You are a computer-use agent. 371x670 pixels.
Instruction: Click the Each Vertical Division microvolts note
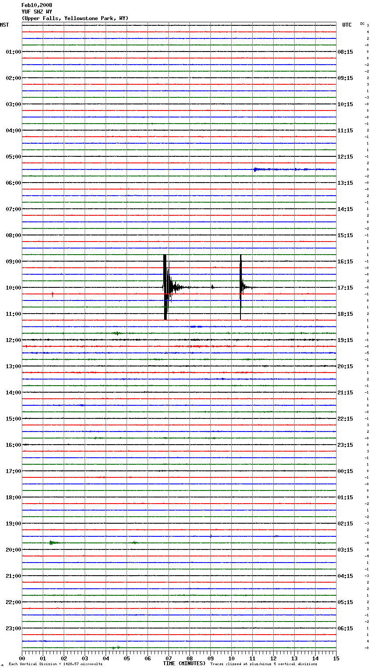coord(55,664)
